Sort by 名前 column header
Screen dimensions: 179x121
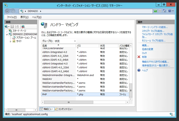point(58,46)
